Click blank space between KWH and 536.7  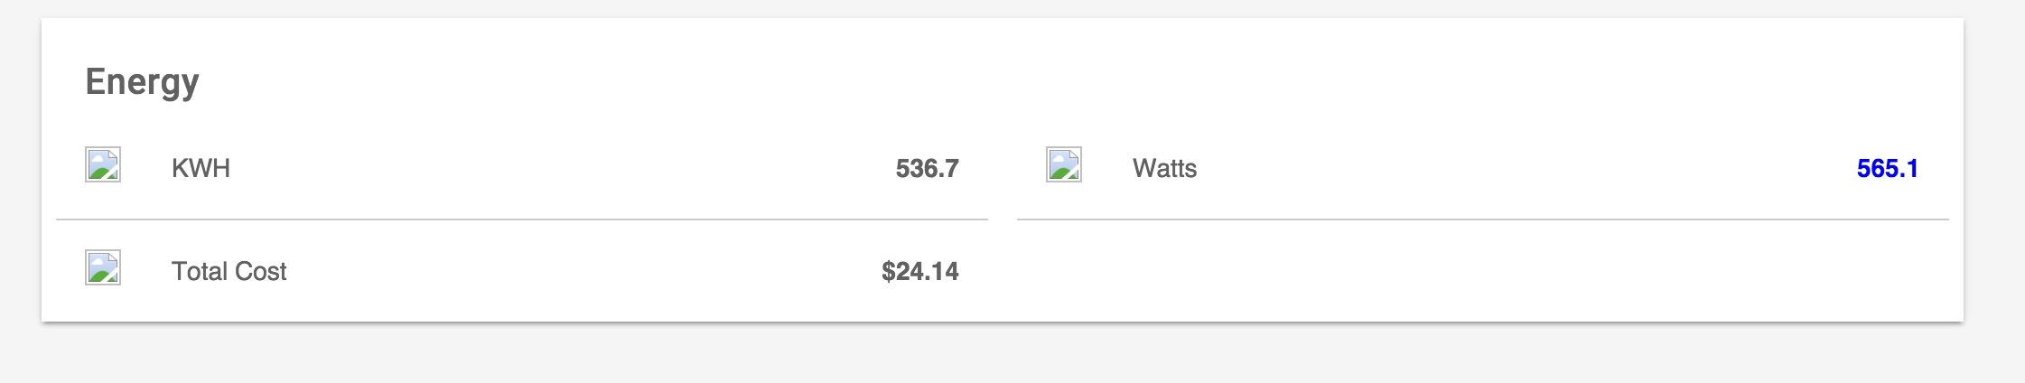coord(560,169)
